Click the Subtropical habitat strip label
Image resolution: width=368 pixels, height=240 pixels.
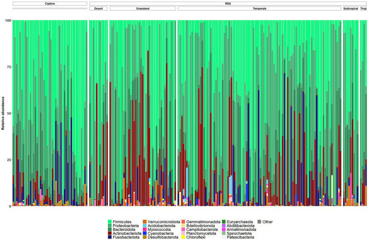pos(351,9)
